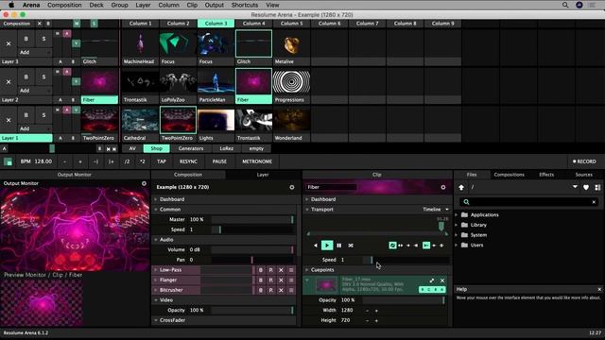Open the Shortcuts menu
The image size is (605, 340).
pos(245,5)
